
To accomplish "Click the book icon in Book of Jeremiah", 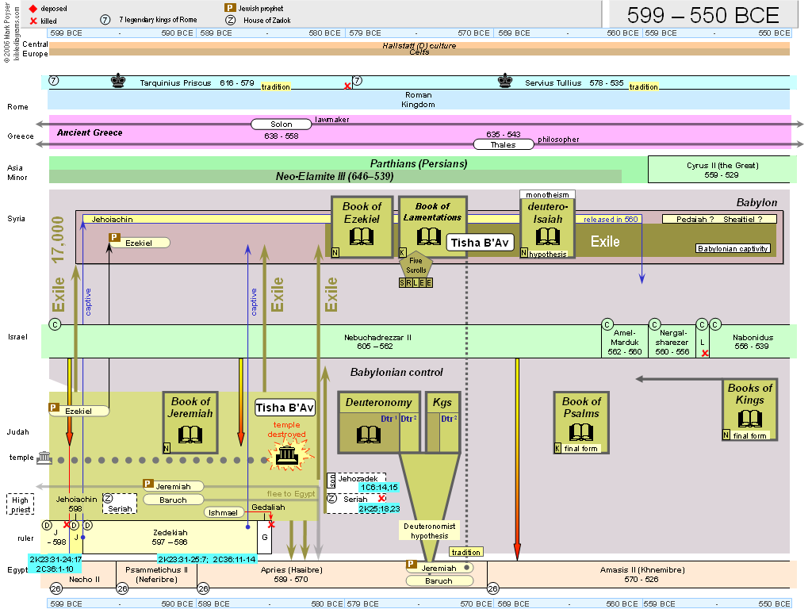I will point(190,433).
